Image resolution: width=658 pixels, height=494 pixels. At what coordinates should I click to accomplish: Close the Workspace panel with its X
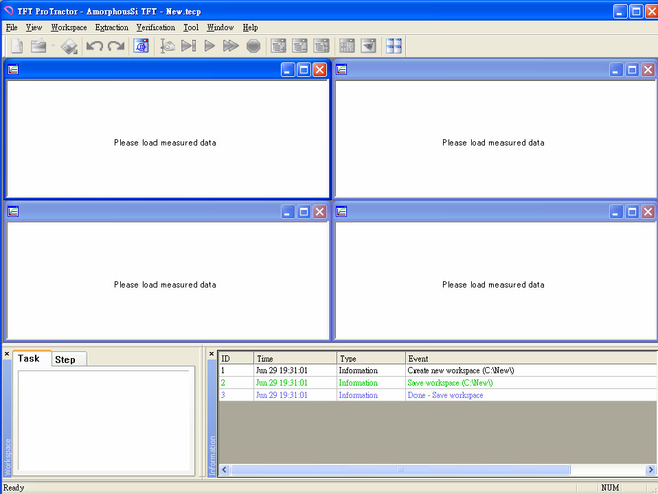[x=7, y=354]
